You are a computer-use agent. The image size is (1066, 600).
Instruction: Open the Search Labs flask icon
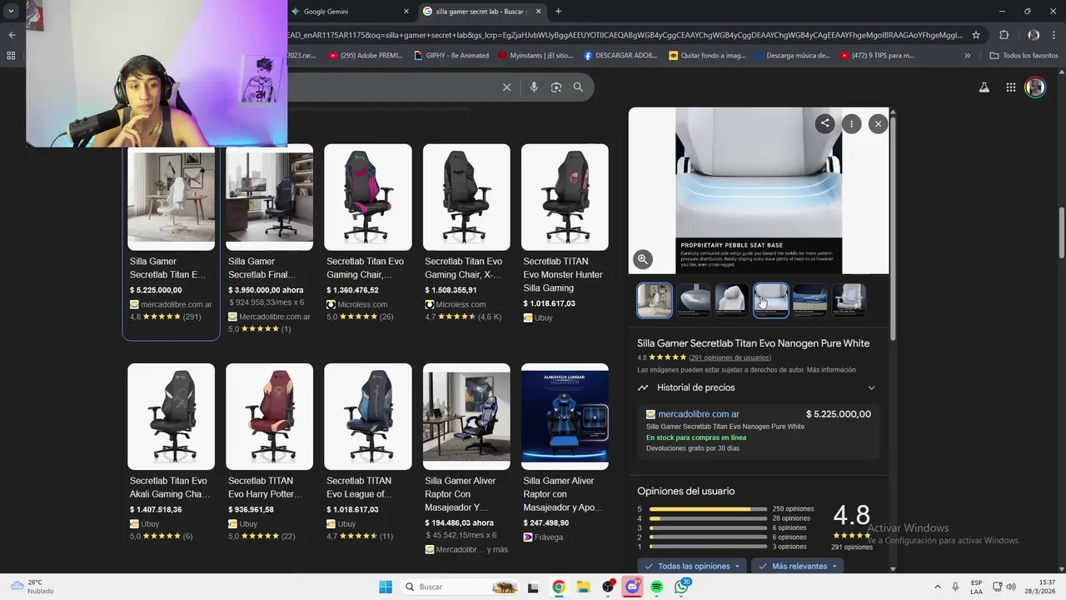pos(984,87)
